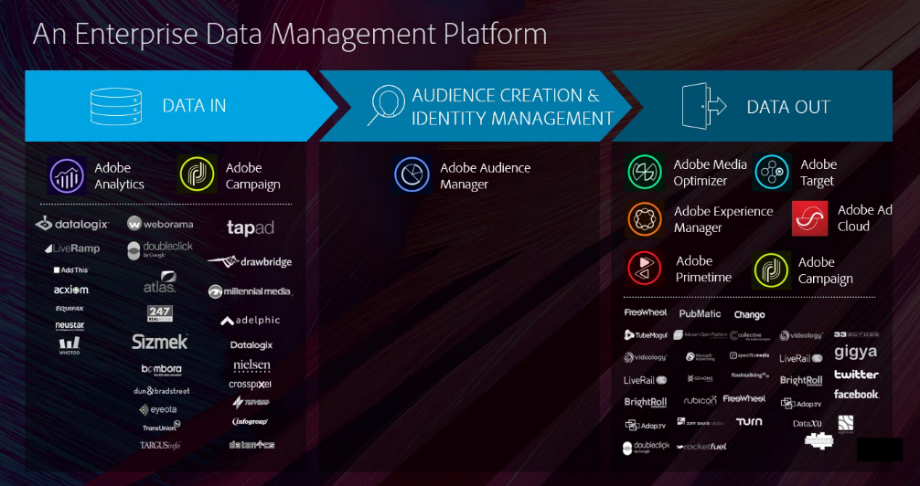920x486 pixels.
Task: Click the AdLearn Open Platform logo
Action: [701, 334]
